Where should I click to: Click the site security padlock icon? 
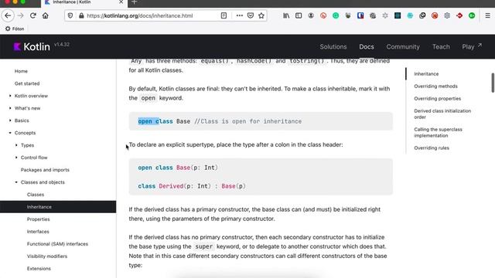point(81,15)
